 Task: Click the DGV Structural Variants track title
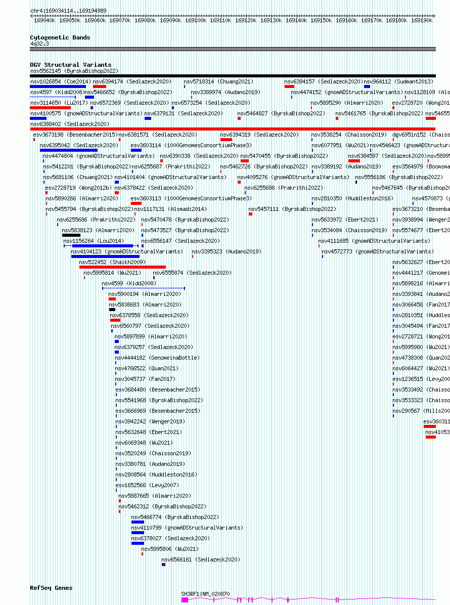pyautogui.click(x=71, y=65)
